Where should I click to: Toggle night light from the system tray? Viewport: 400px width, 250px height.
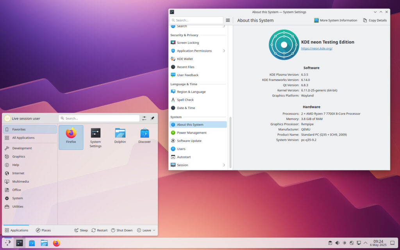coord(345,243)
